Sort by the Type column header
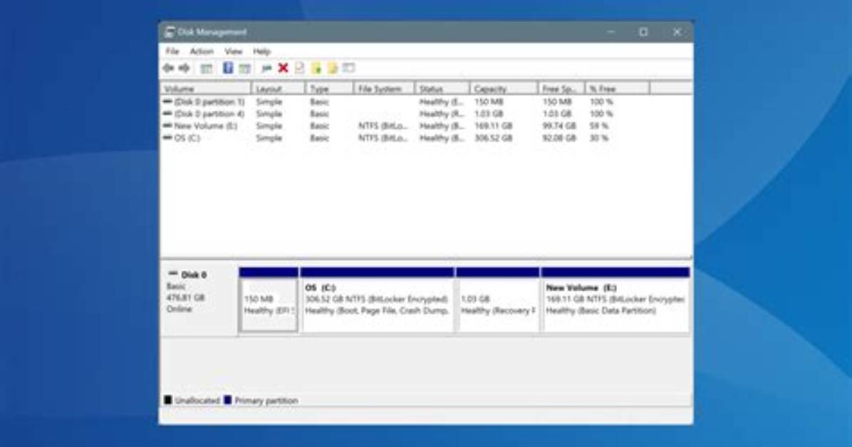Image resolution: width=852 pixels, height=447 pixels. [330, 88]
